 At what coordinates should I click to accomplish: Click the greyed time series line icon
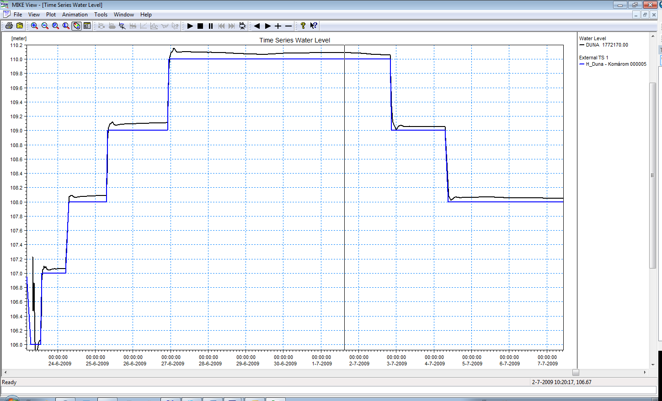144,26
